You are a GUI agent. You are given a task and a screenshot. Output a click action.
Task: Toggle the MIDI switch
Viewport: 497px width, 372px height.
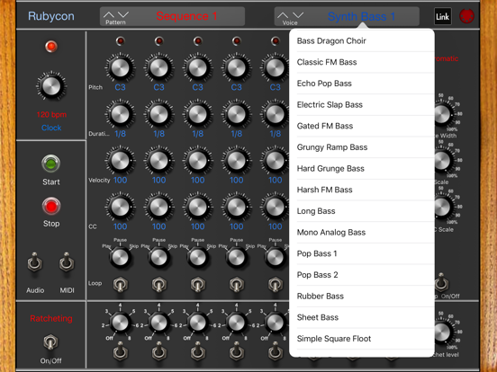67,263
